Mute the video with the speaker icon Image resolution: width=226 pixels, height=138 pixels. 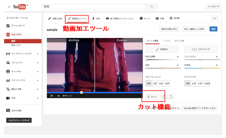pyautogui.click(x=59, y=96)
